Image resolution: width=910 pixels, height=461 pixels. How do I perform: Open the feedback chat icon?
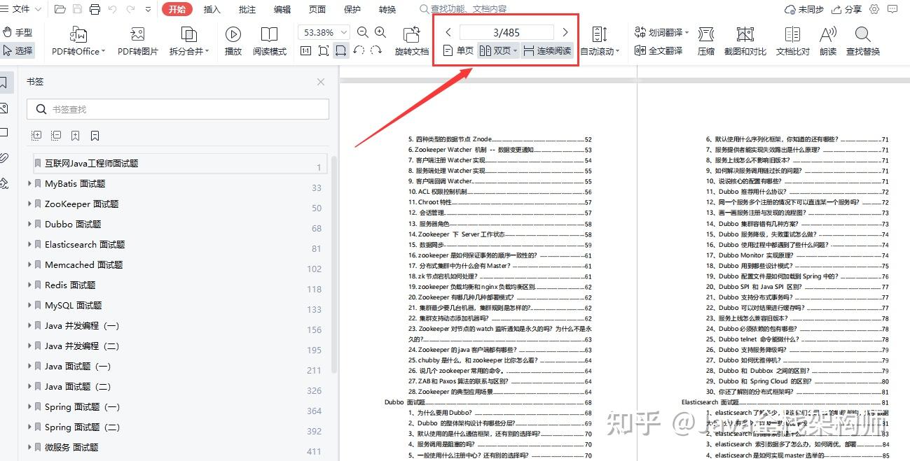pos(892,9)
